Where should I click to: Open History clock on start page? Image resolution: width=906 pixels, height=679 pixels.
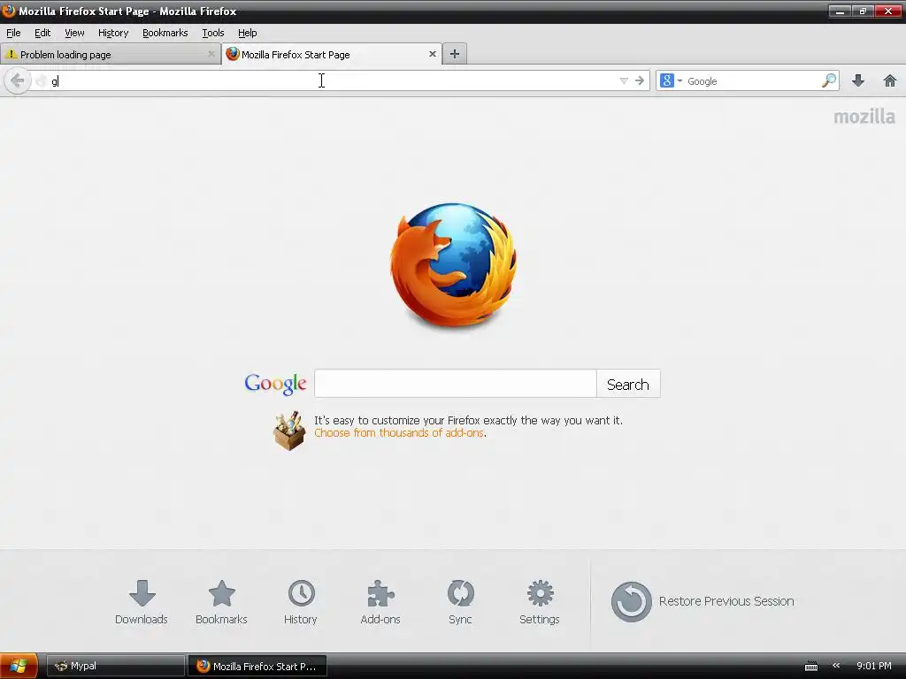coord(301,602)
